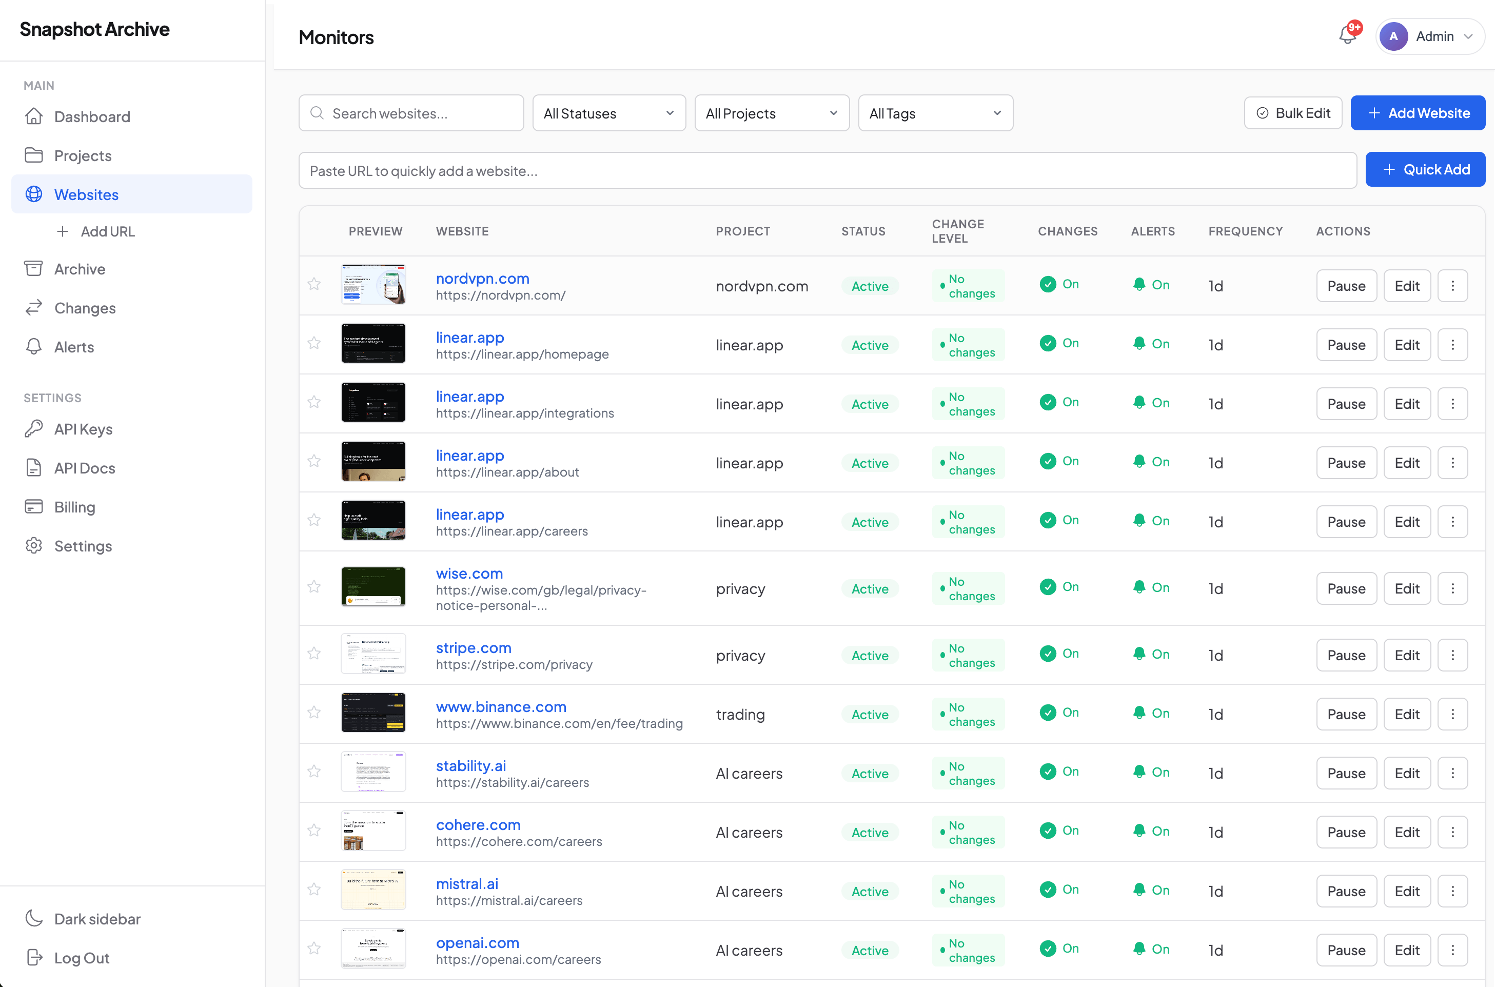Toggle the Dark sidebar mode

pos(83,919)
